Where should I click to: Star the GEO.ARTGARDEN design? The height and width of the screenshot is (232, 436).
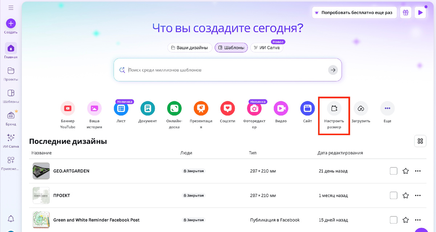click(x=406, y=171)
